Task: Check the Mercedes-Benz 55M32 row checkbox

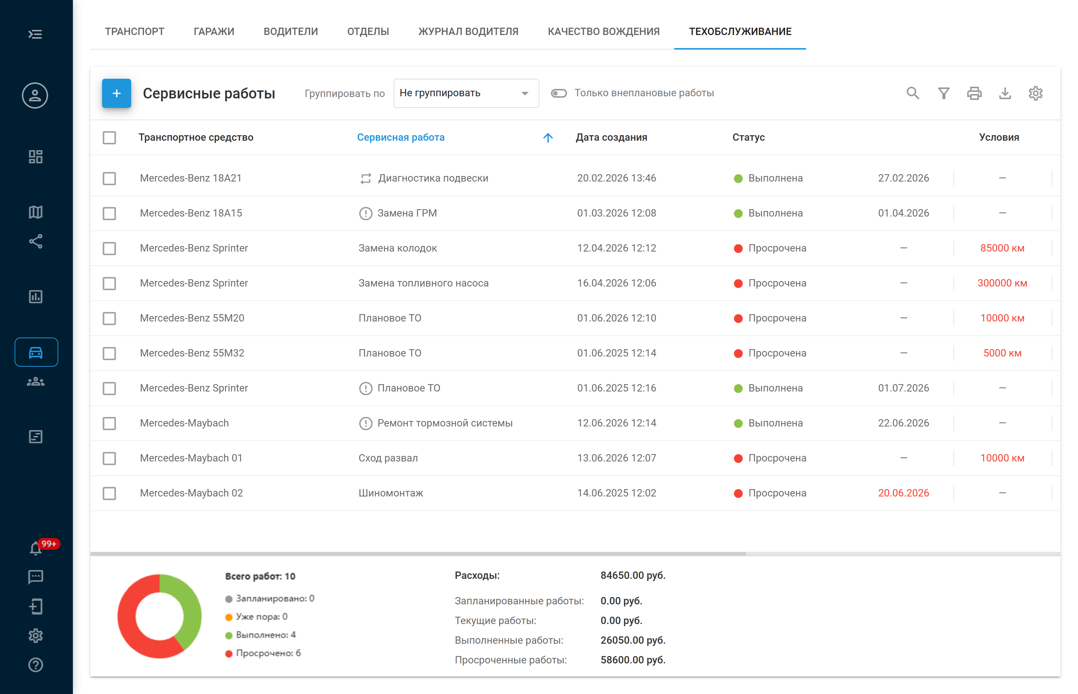Action: coord(109,353)
